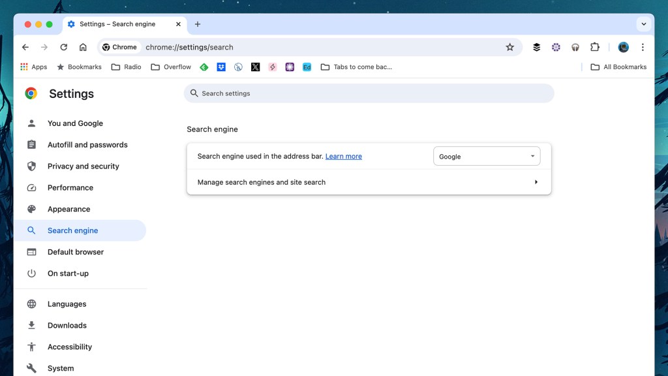Viewport: 668px width, 376px height.
Task: Reload the page with the refresh icon
Action: [63, 47]
